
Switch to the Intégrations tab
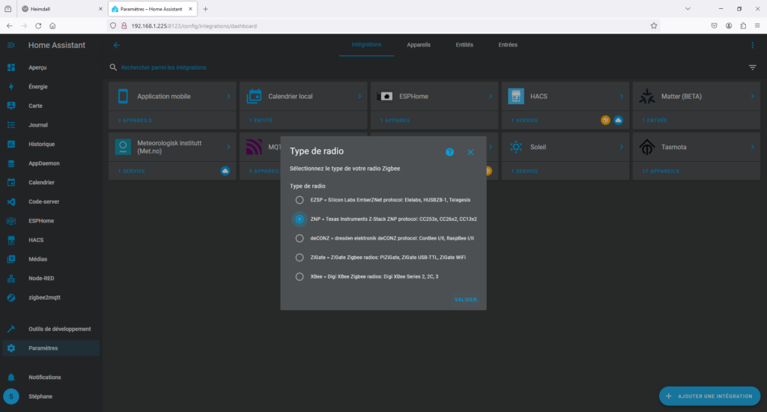[366, 44]
